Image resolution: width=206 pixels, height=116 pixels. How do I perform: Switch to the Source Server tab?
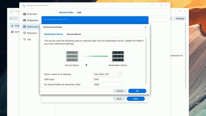tap(74, 34)
